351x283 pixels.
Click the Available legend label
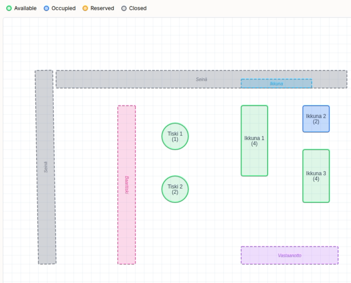pyautogui.click(x=25, y=8)
